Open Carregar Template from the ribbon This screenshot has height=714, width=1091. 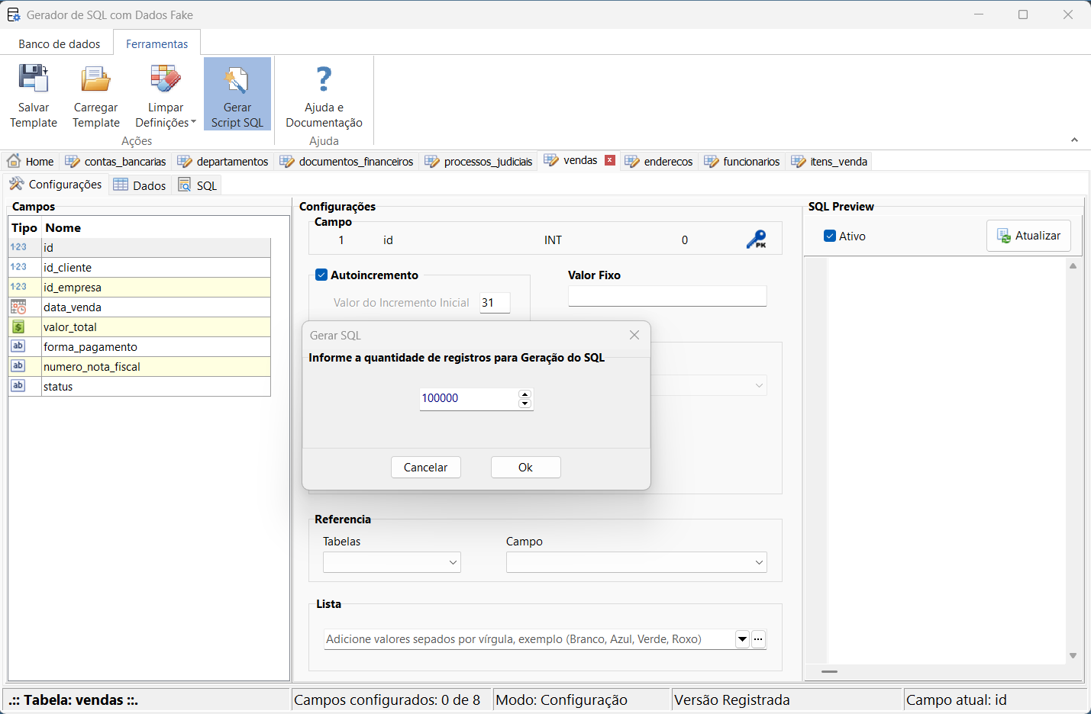[x=95, y=79]
